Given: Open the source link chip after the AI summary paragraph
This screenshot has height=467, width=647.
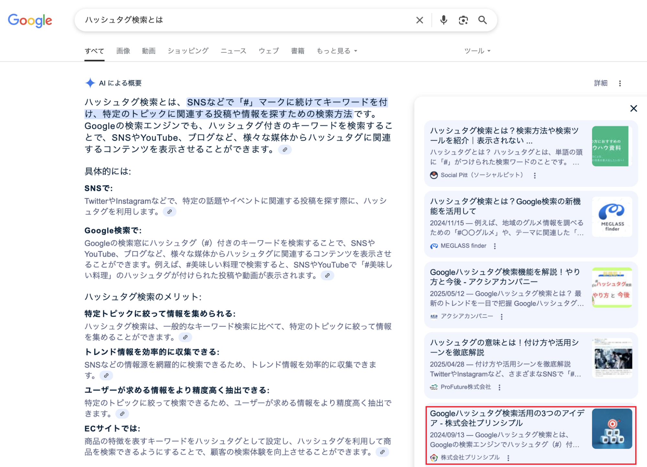Looking at the screenshot, I should [x=285, y=149].
